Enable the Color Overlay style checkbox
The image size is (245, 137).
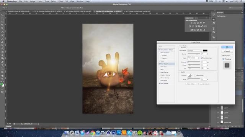pos(160,72)
